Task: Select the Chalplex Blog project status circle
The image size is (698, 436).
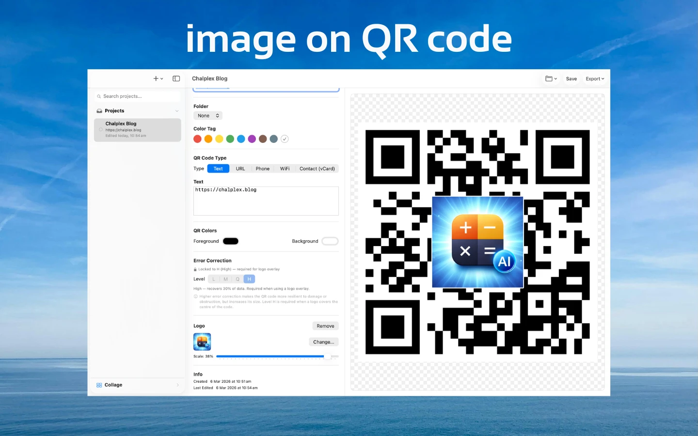Action: (100, 130)
